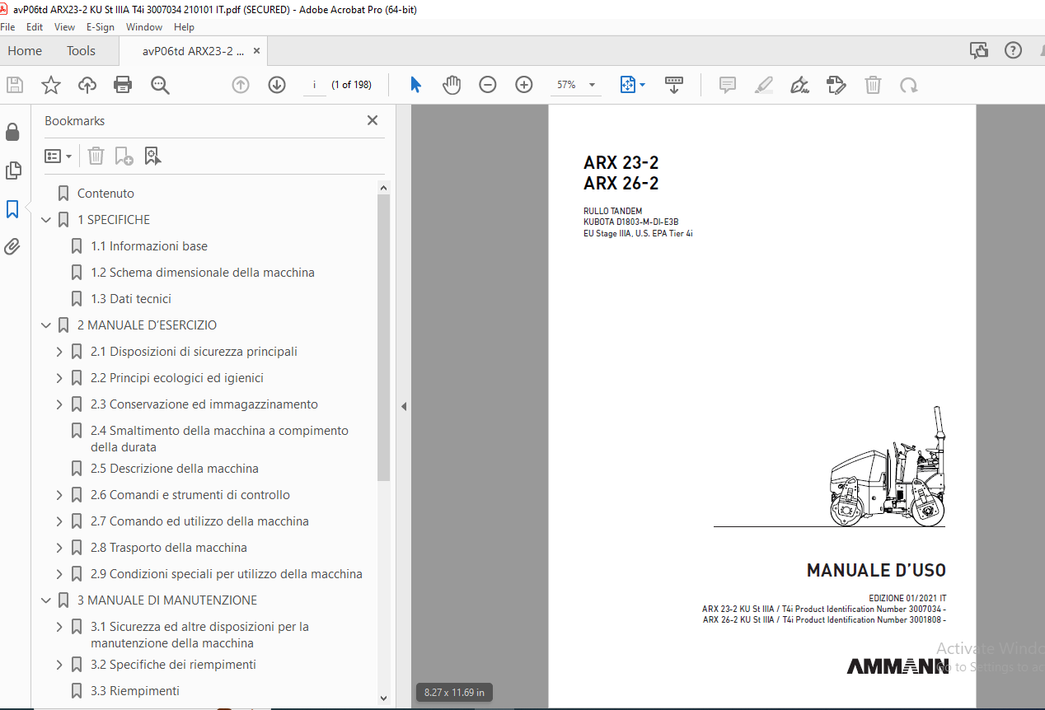The height and width of the screenshot is (710, 1045).
Task: Click the fit page scrolling mode icon
Action: pos(628,85)
